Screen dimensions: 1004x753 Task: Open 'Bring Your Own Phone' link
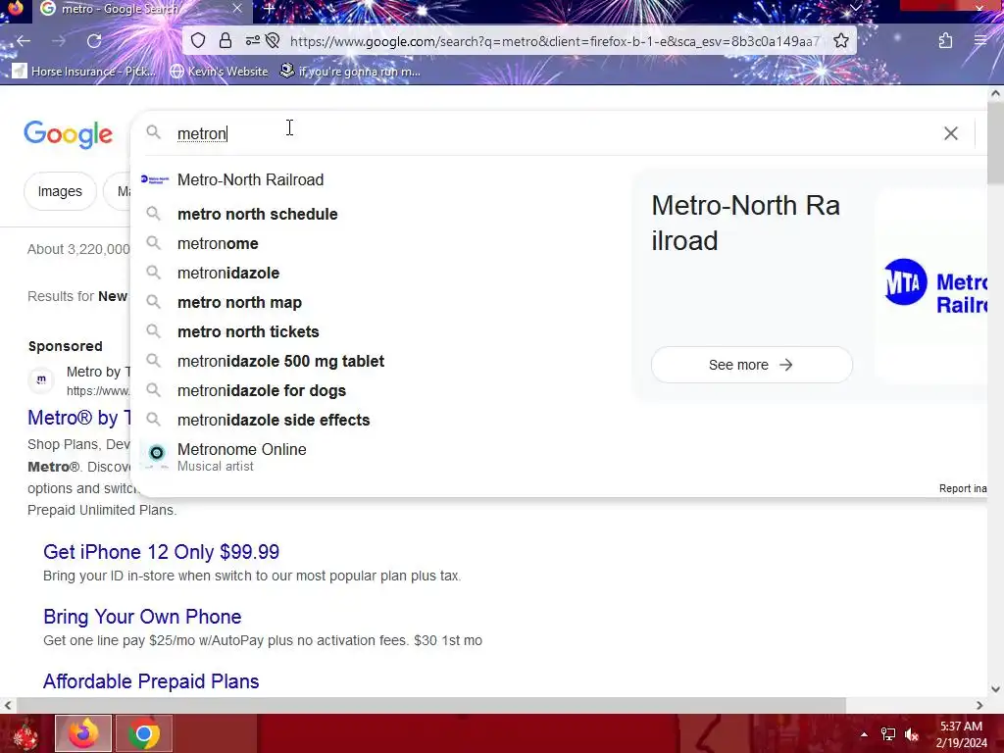[x=142, y=617]
